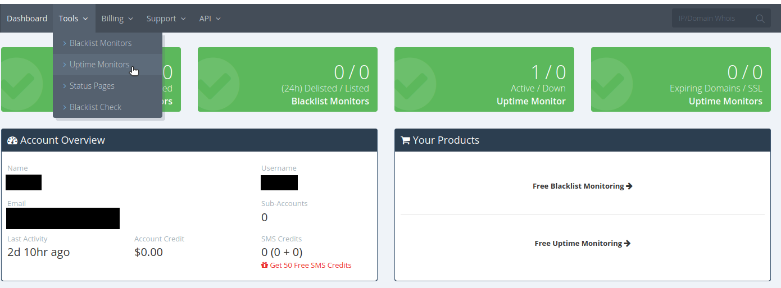Click the Username label
The height and width of the screenshot is (288, 781).
click(279, 168)
